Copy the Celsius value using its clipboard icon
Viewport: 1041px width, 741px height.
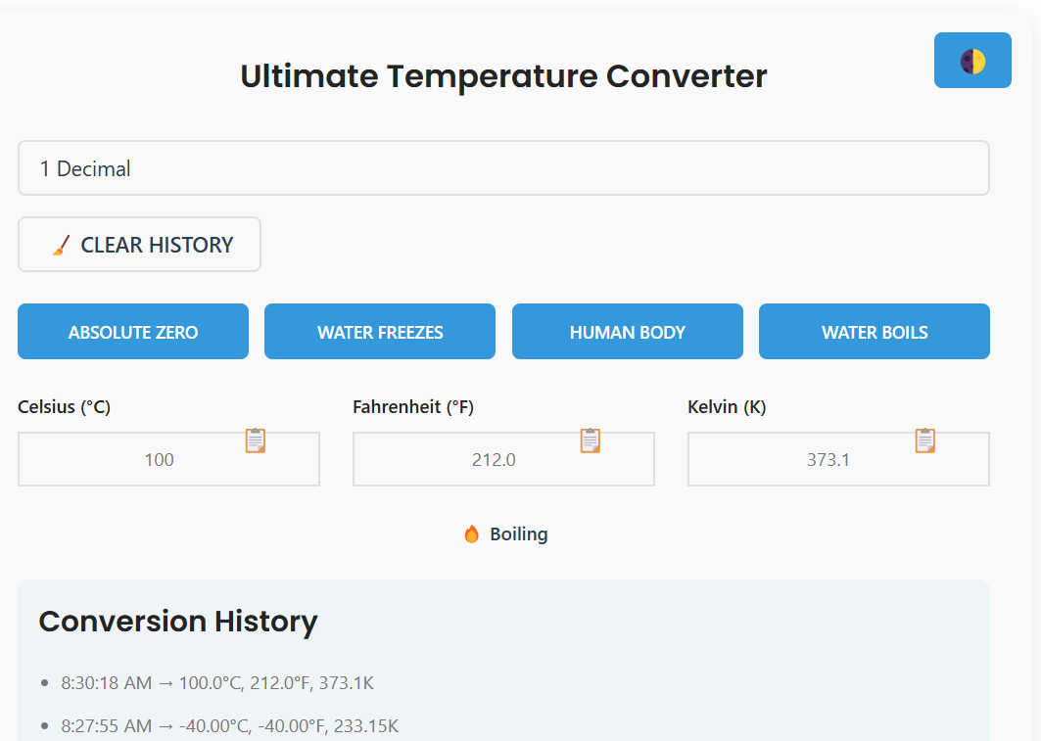256,440
